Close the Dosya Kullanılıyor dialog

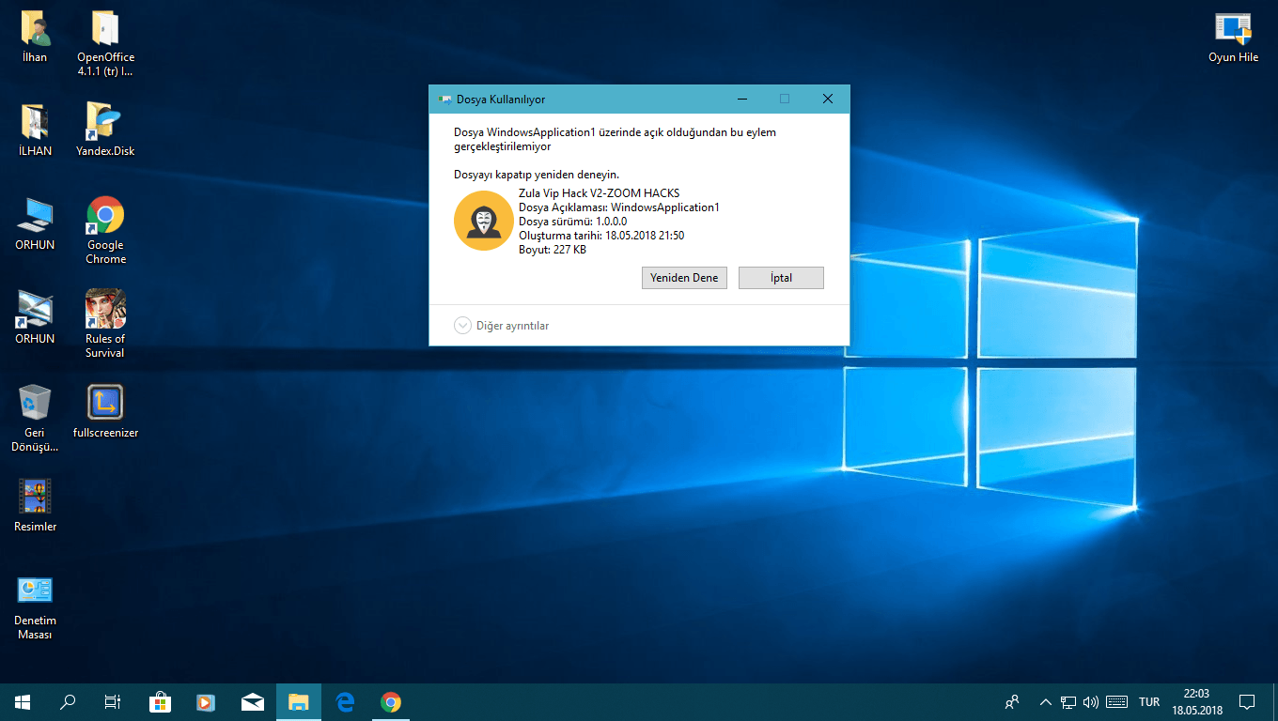828,99
